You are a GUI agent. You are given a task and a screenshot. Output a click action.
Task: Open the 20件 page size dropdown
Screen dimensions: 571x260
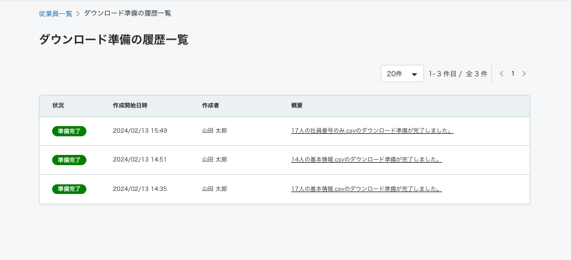402,74
